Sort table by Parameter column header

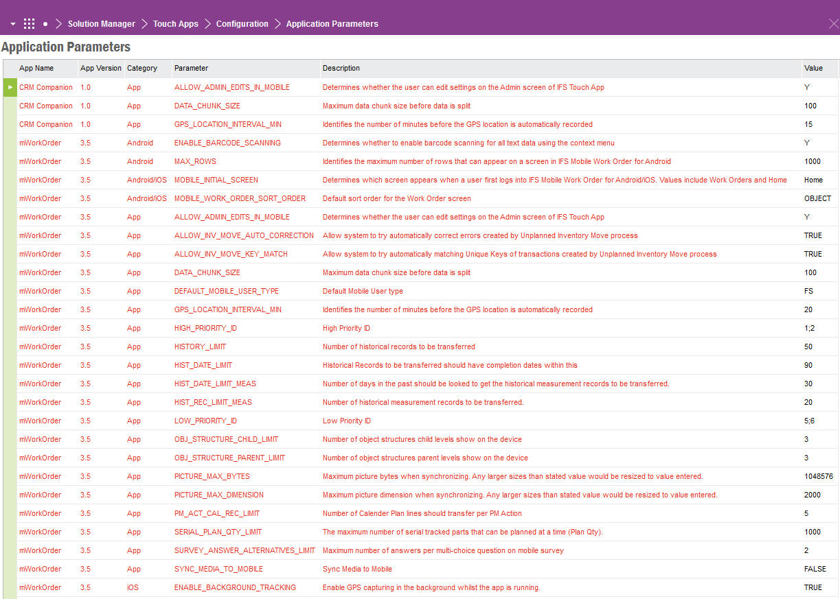(191, 69)
